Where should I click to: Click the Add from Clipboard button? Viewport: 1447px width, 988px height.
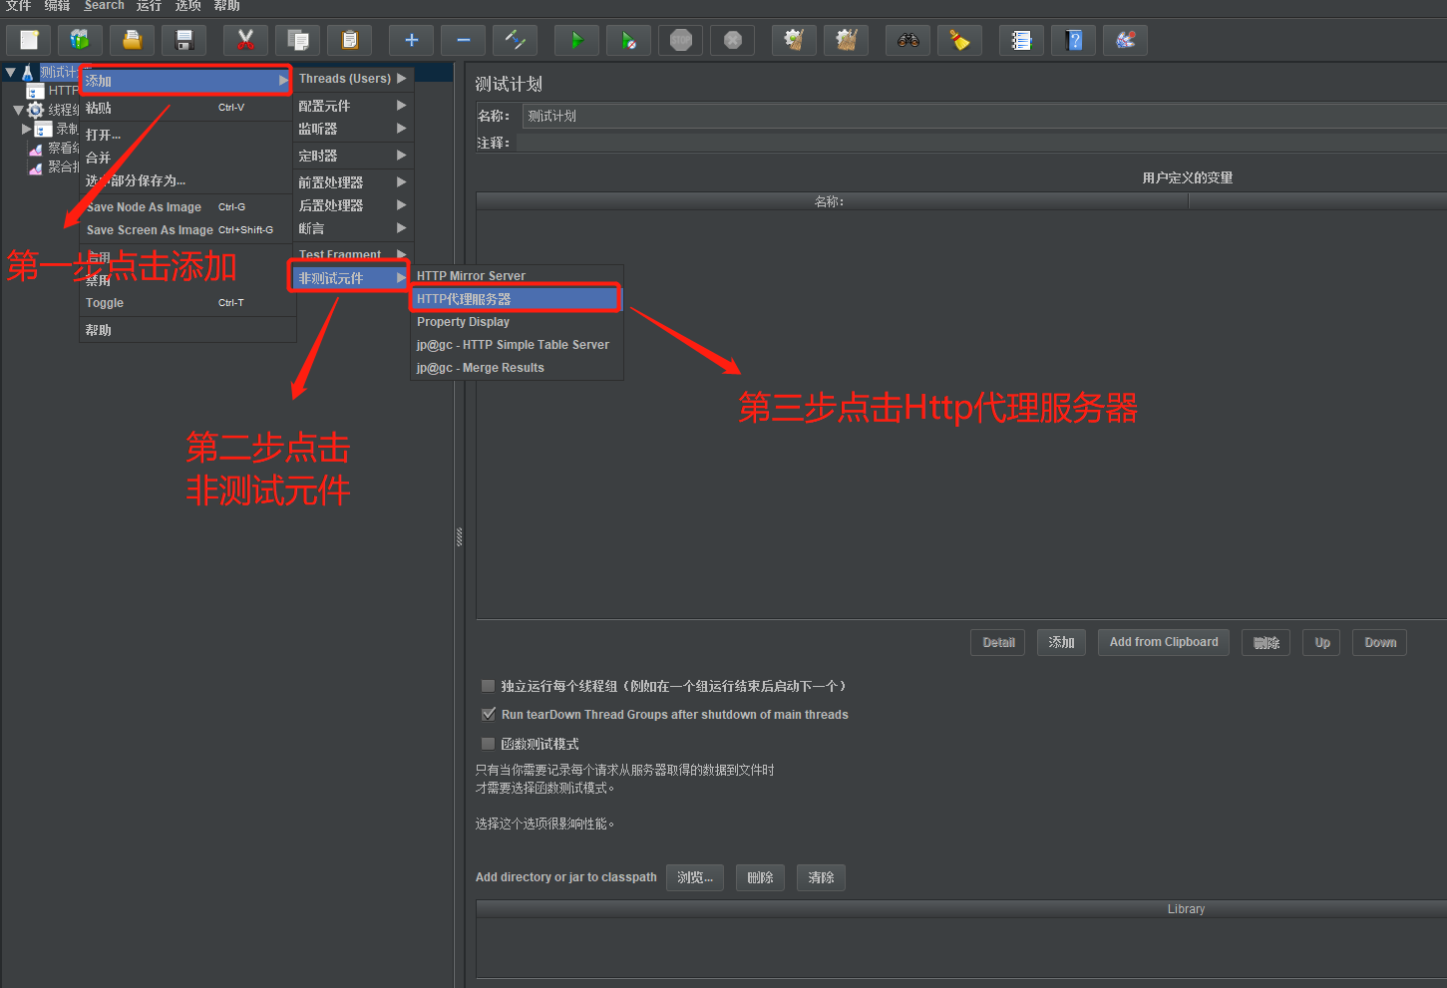(x=1164, y=643)
